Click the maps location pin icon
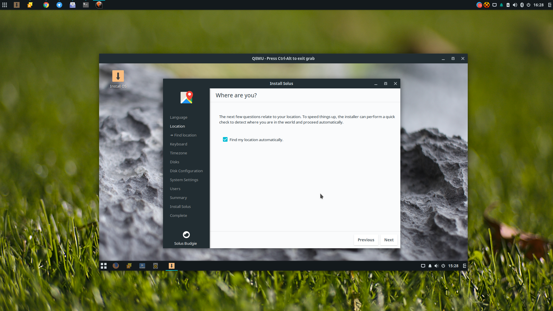 (x=187, y=97)
